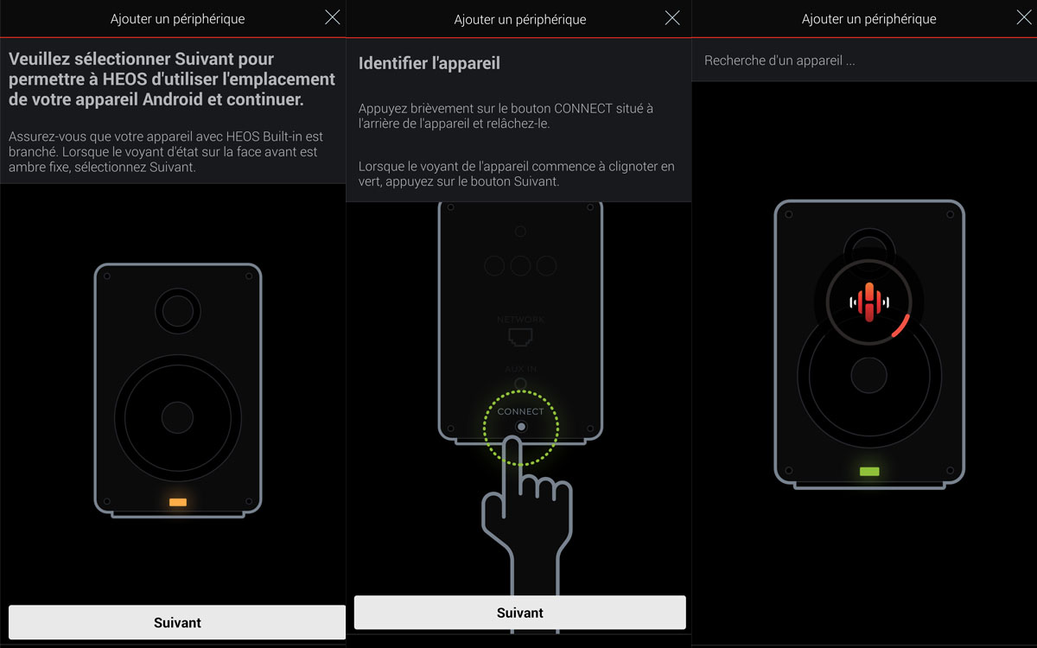Tap the left speaker's large woofer
Image resolution: width=1037 pixels, height=648 pixels.
point(178,417)
